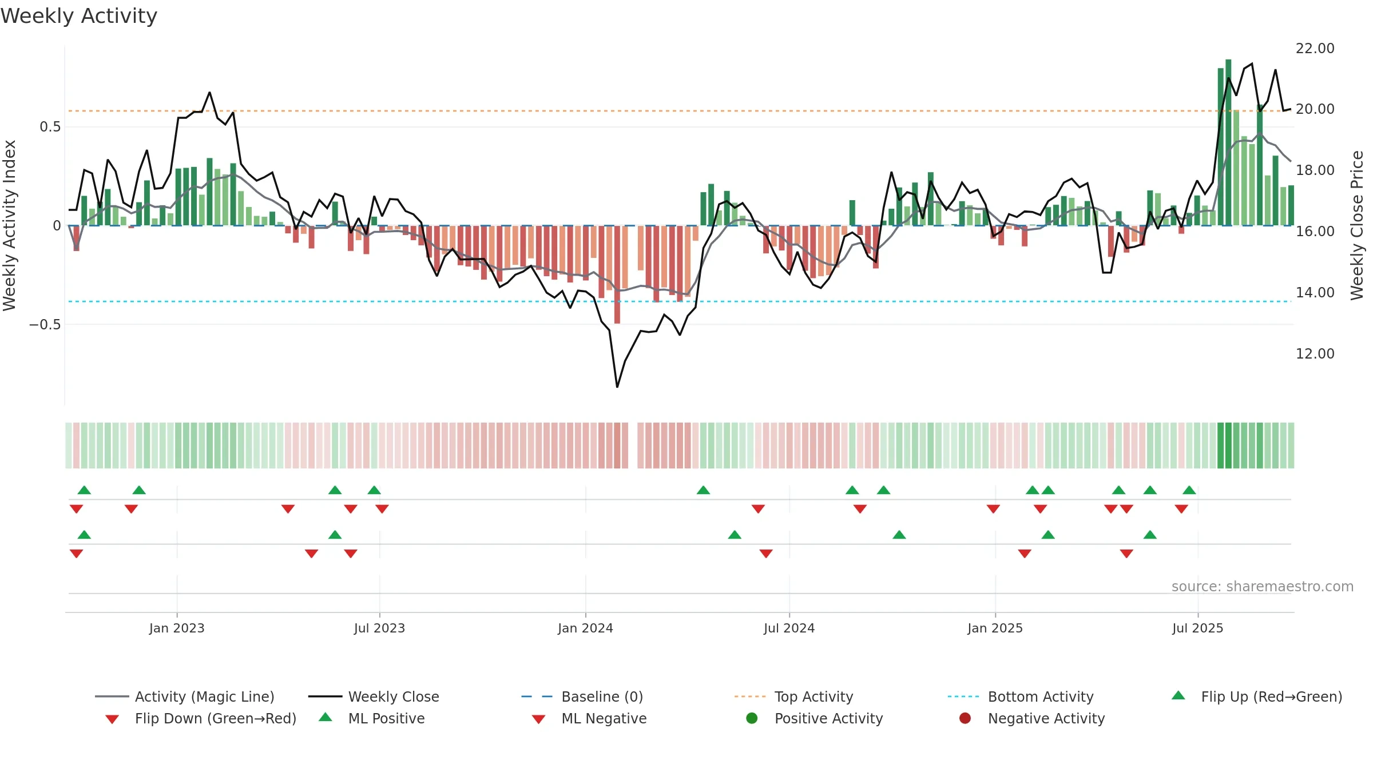
Task: Click the −0.5 activity index axis label
Action: [45, 324]
